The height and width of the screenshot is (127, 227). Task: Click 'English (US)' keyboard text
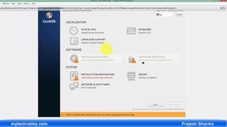tap(145, 33)
